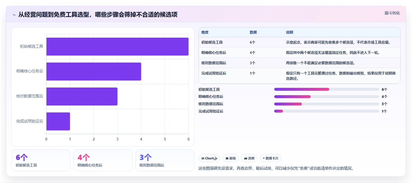Click the 明确核心任务后 bar in the chart
This screenshot has height=183, width=412.
(94, 71)
